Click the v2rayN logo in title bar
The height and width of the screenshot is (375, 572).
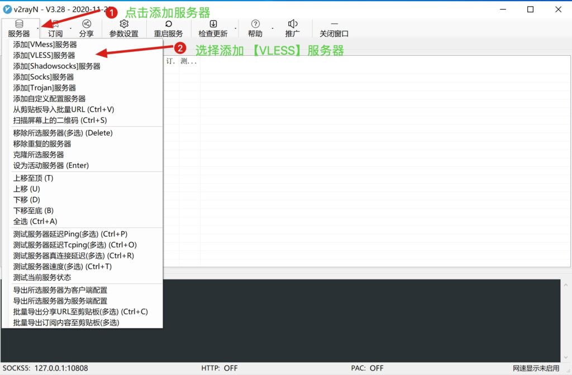(7, 9)
